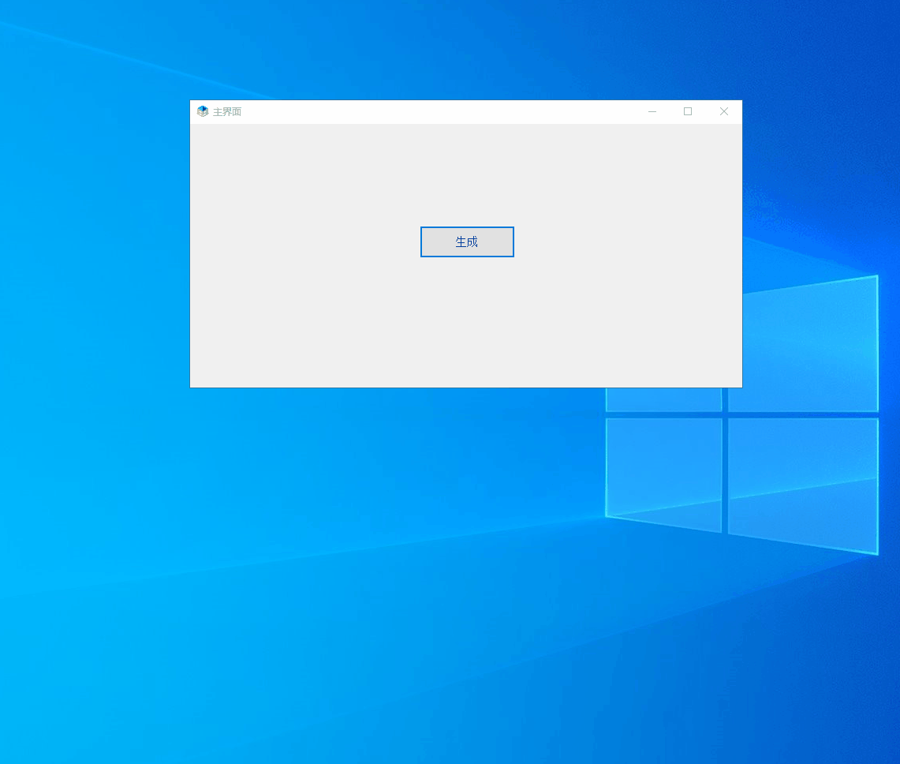Click the 生成 button
Viewport: 900px width, 764px height.
coord(467,242)
